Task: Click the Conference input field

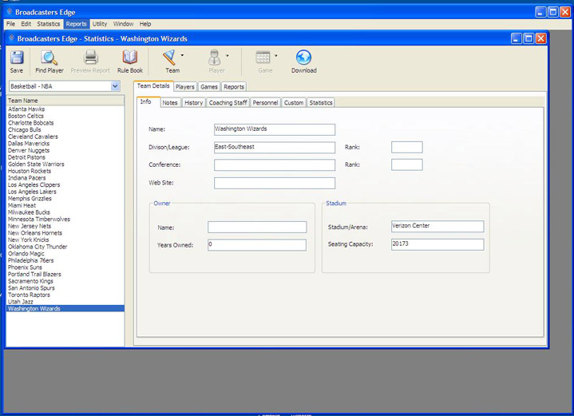Action: click(x=275, y=164)
